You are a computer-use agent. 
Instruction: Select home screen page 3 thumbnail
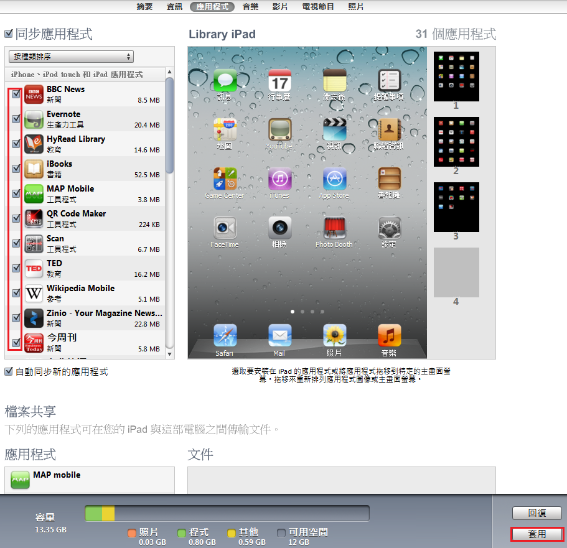456,207
